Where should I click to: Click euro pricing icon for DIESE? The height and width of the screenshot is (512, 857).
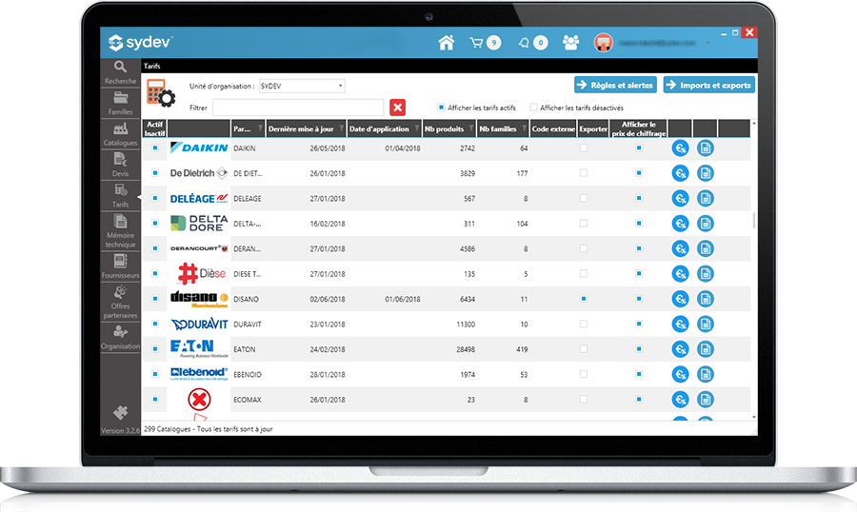click(x=681, y=274)
